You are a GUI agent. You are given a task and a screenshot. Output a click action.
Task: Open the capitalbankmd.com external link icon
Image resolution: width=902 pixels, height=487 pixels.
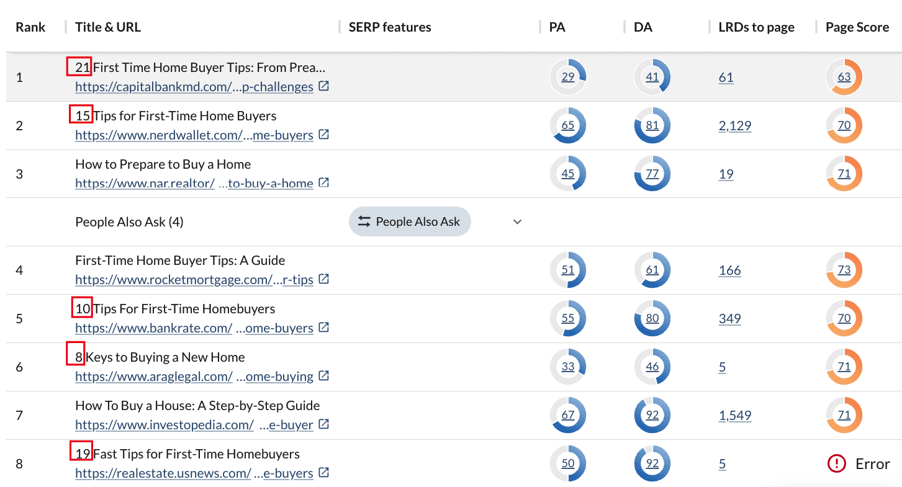coord(323,87)
